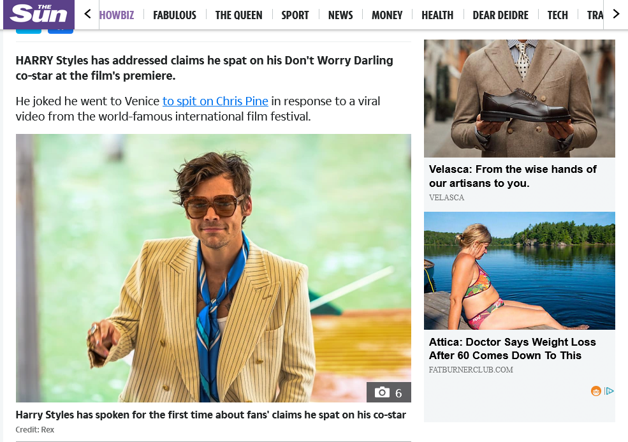
Task: Open the Sport section
Action: 295,15
